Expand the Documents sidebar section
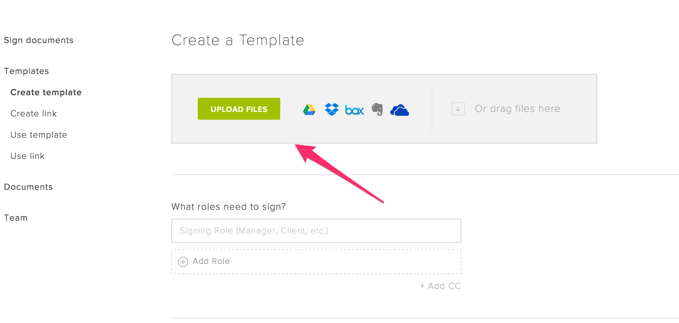The width and height of the screenshot is (679, 323). pos(28,187)
